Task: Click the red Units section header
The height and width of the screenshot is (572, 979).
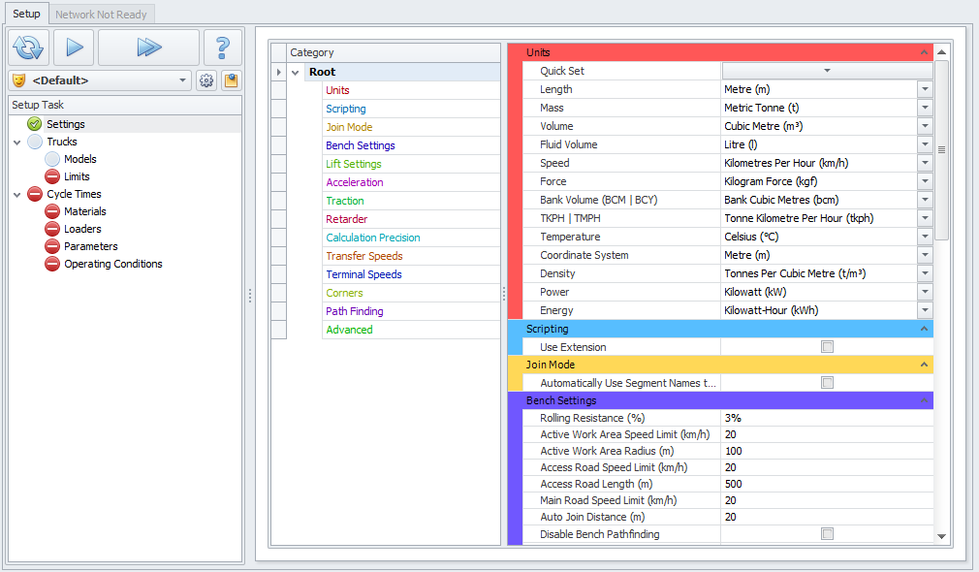Action: click(x=717, y=52)
